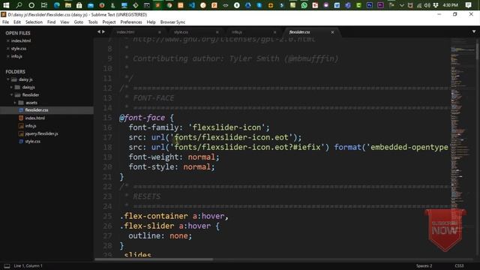
Task: Open the File menu
Action: coord(5,22)
